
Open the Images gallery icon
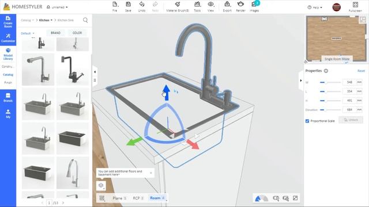[x=254, y=4]
